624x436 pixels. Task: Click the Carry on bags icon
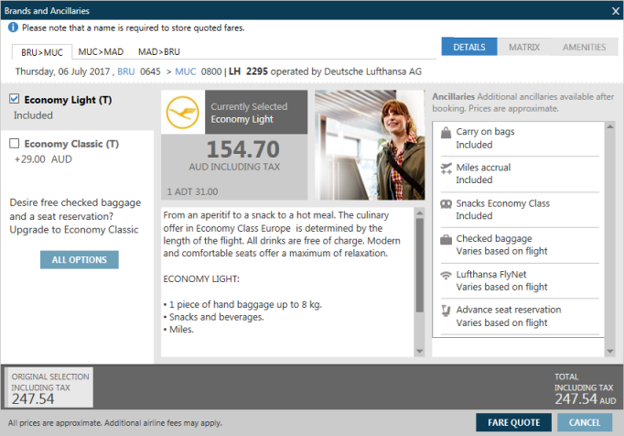point(446,134)
